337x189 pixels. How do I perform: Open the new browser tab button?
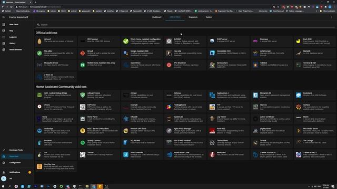point(35,2)
